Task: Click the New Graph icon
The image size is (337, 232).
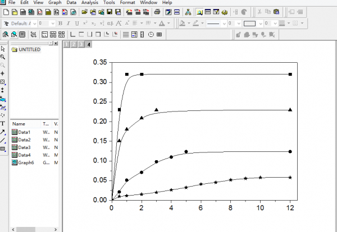Action: click(x=39, y=12)
